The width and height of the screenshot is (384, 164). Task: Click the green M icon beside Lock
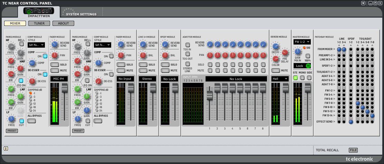pyautogui.click(x=308, y=66)
